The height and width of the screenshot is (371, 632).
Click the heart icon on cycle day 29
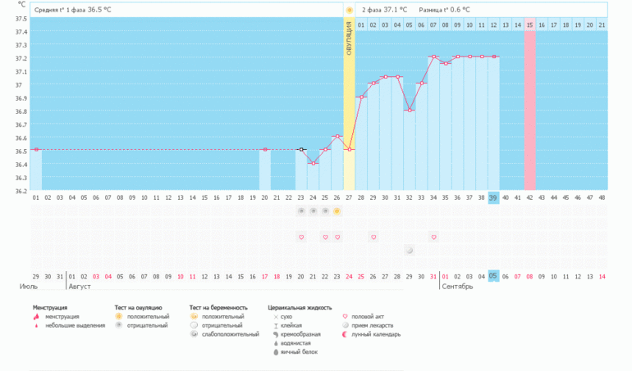click(x=373, y=237)
